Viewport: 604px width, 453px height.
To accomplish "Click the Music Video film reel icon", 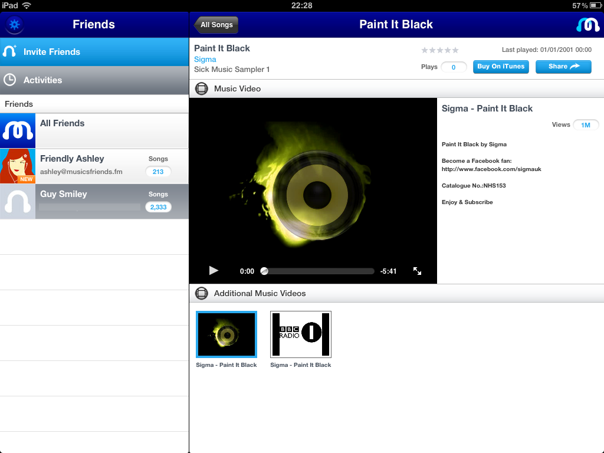I will (x=202, y=89).
